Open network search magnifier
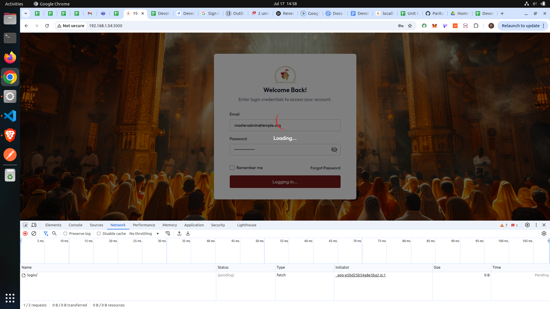The width and height of the screenshot is (550, 309). (54, 233)
